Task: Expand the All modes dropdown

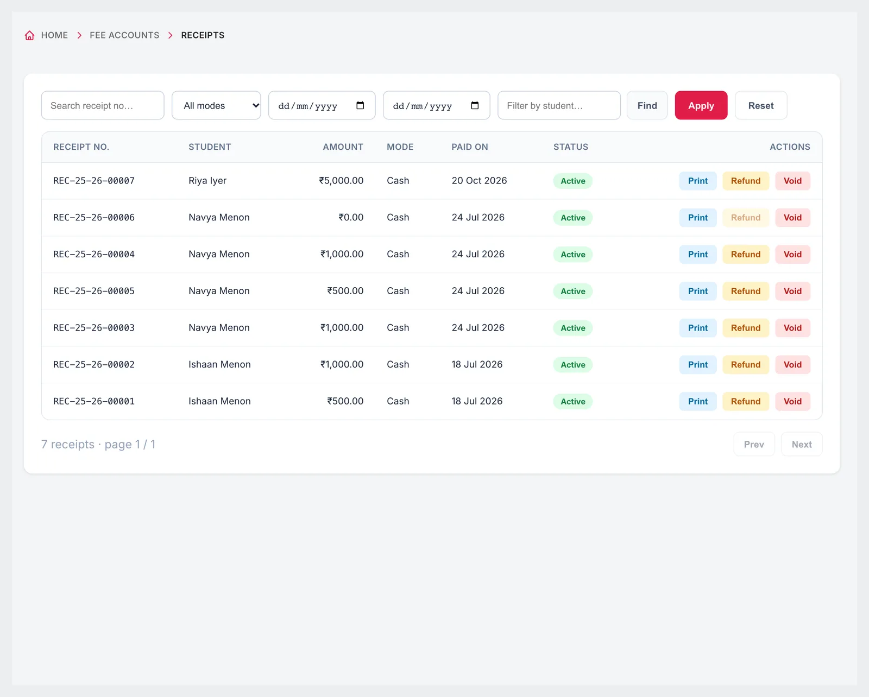Action: point(216,105)
